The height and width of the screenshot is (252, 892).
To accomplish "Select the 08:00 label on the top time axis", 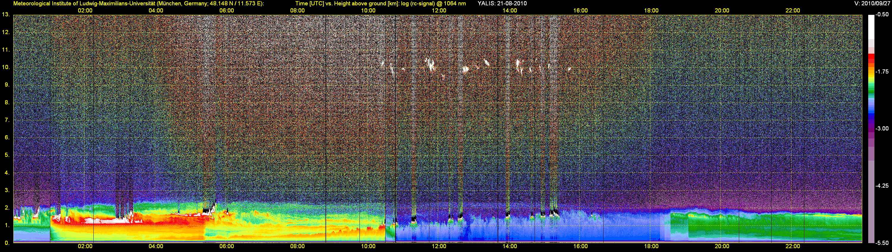I will [x=297, y=11].
